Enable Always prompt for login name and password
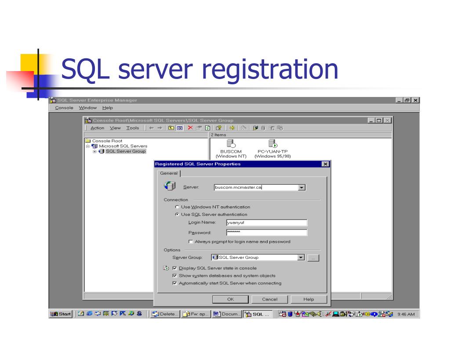This screenshot has height=337, width=450. pyautogui.click(x=191, y=242)
